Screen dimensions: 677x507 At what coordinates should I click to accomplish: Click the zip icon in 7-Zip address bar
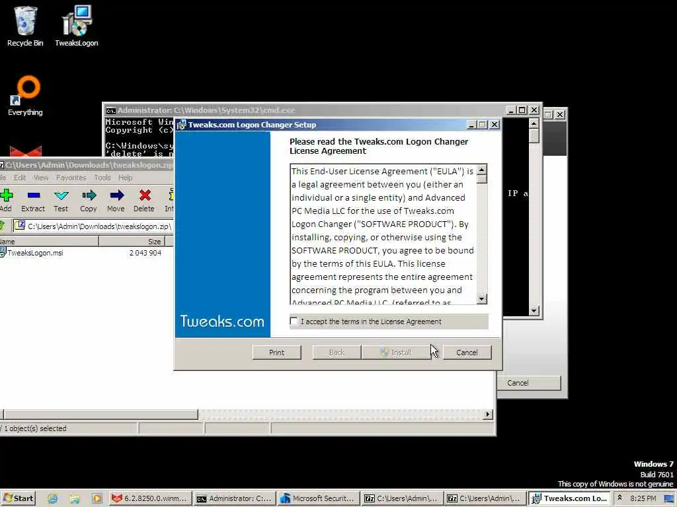click(20, 226)
